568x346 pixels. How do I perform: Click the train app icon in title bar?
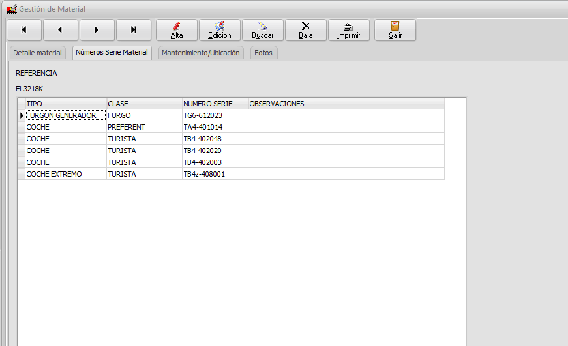pos(12,9)
